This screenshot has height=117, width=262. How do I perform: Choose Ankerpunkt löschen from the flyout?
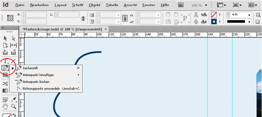point(46,82)
